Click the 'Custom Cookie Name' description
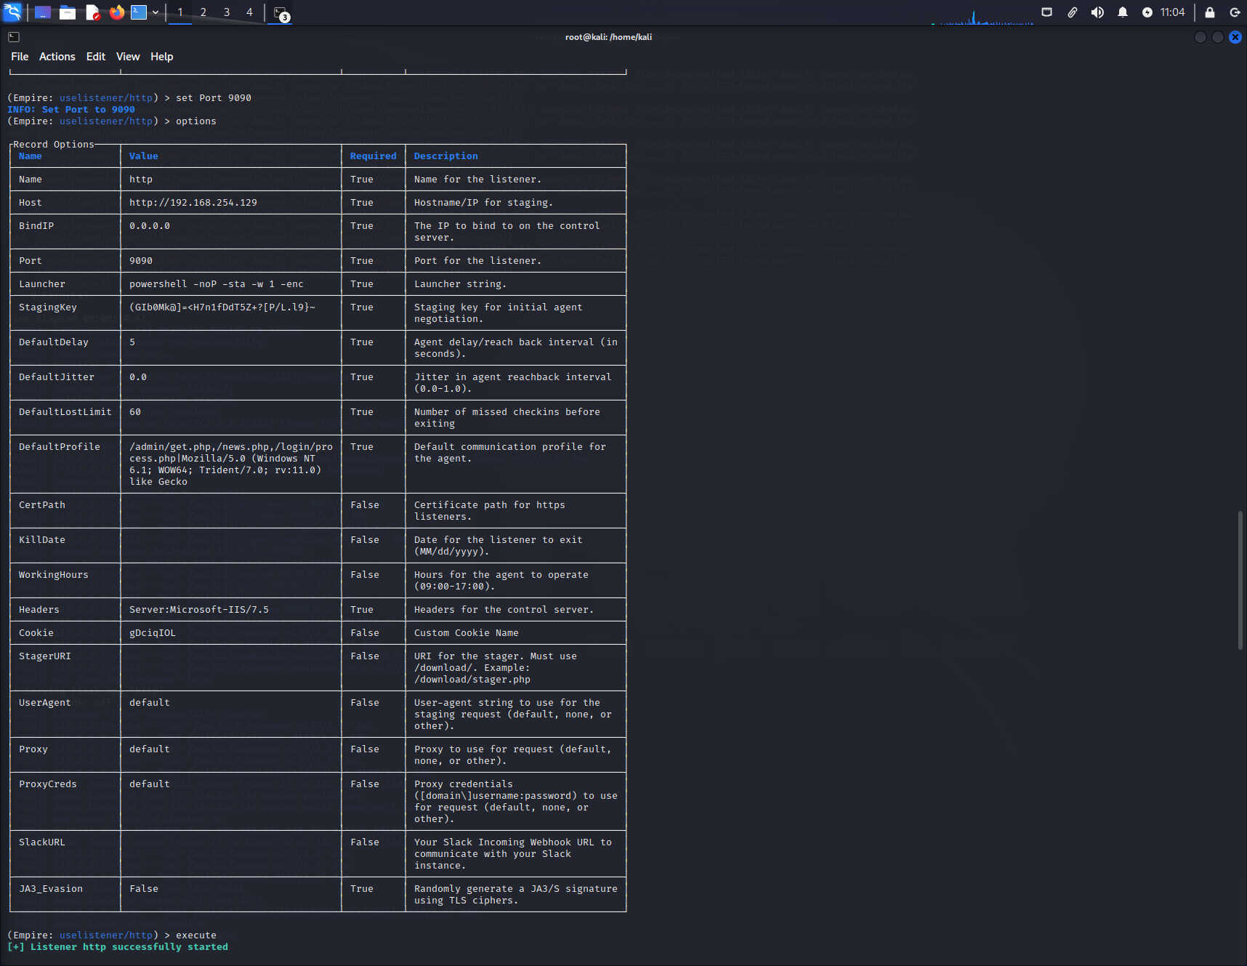 467,633
